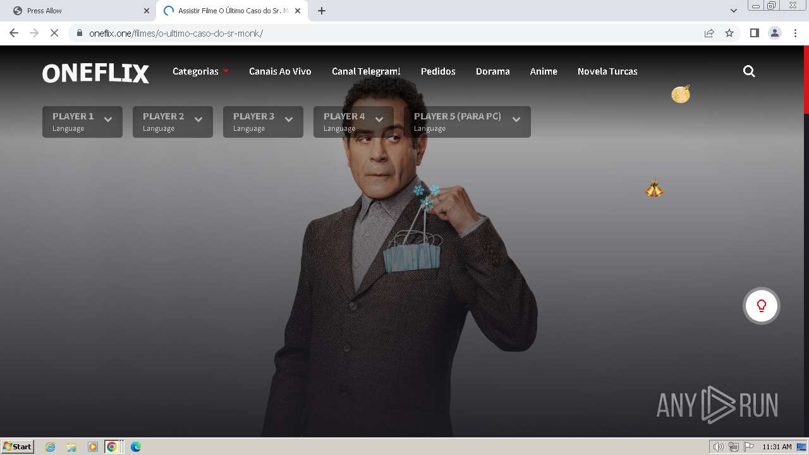The image size is (809, 455).
Task: Close the Assistir Filme tab
Action: [x=298, y=11]
